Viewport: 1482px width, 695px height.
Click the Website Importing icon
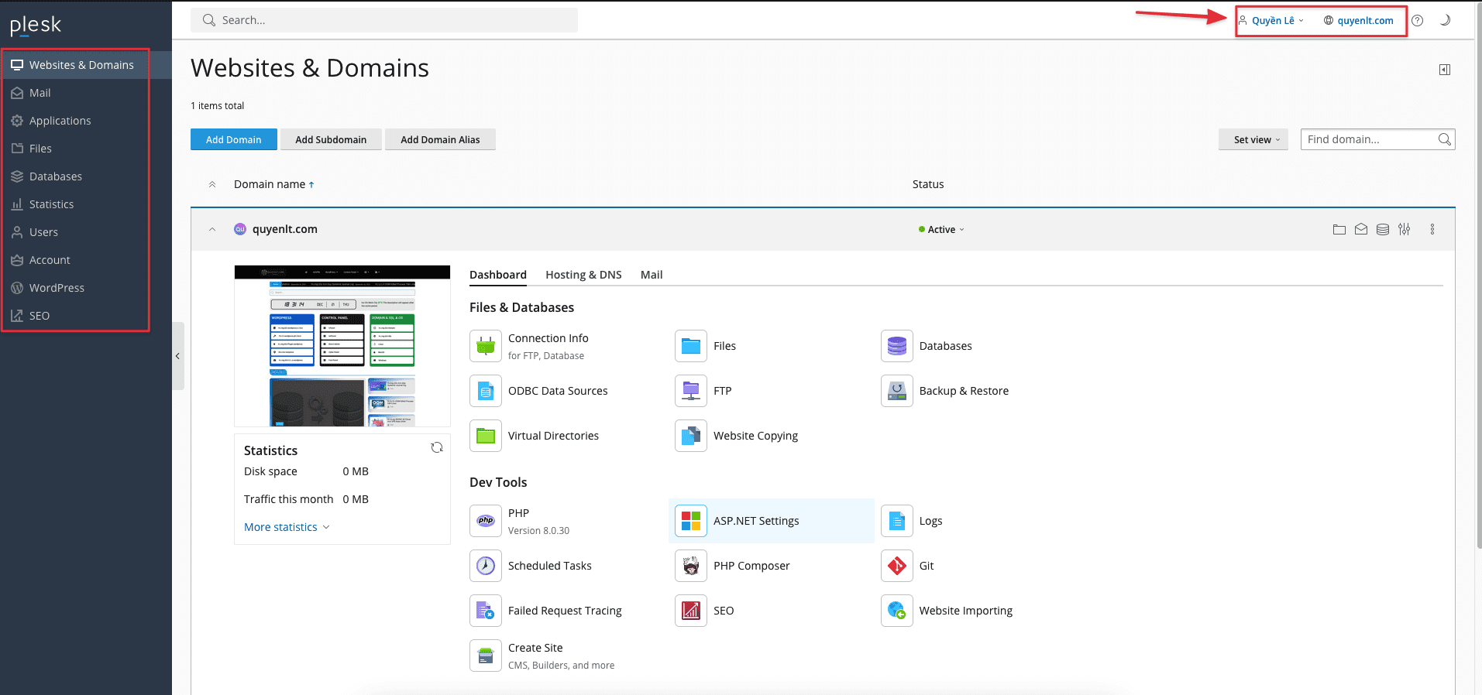[x=896, y=611]
